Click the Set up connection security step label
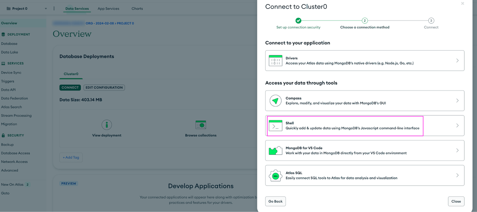 [298, 27]
